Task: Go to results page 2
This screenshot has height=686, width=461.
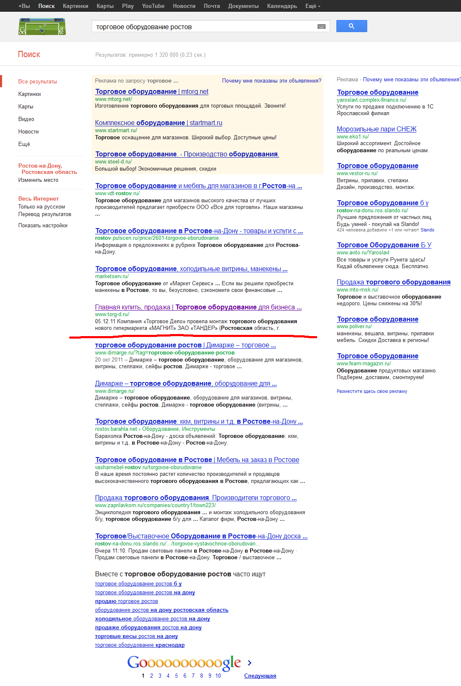Action: [x=151, y=676]
